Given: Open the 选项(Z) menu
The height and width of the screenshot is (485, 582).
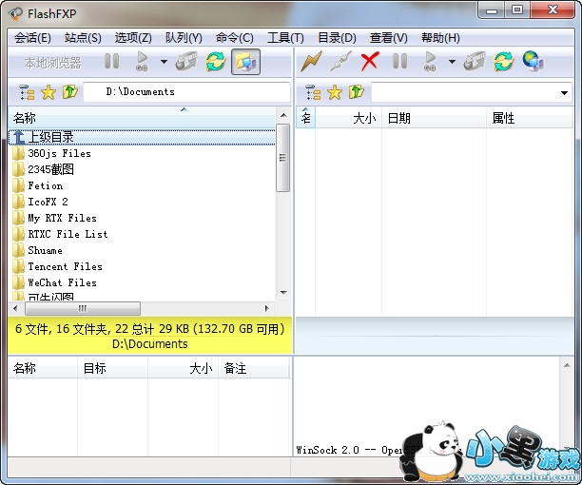Looking at the screenshot, I should coord(133,38).
